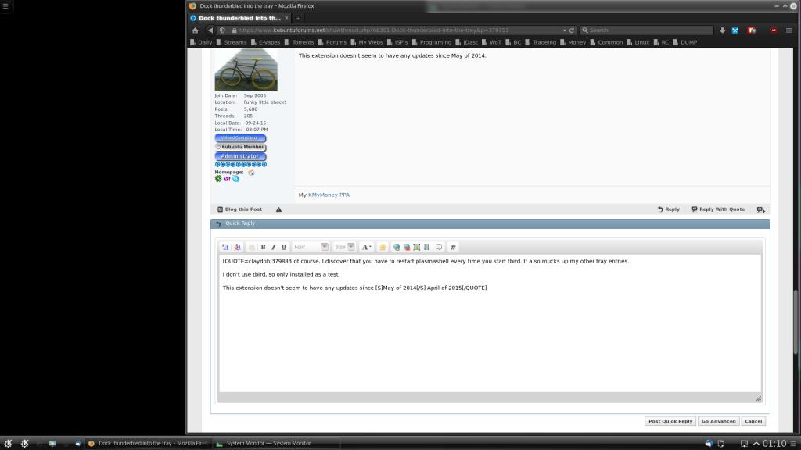Click the Firefox Search box
The image size is (801, 450).
646,30
